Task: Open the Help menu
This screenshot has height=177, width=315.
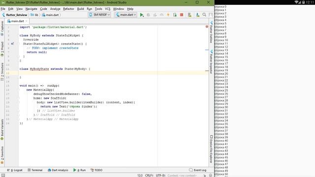Action: pyautogui.click(x=130, y=9)
